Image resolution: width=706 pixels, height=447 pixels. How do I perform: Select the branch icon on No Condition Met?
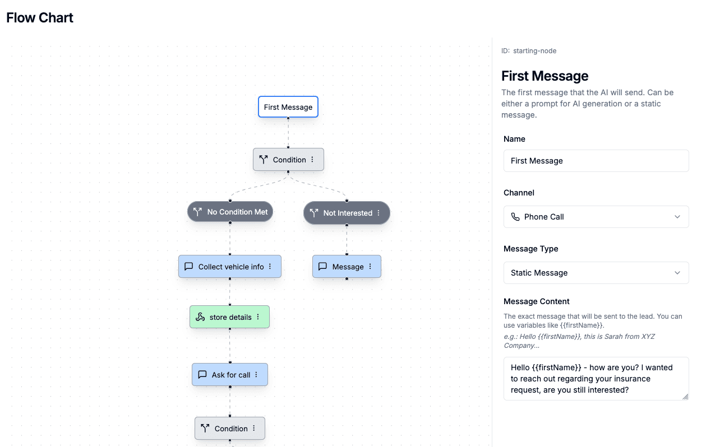(197, 211)
